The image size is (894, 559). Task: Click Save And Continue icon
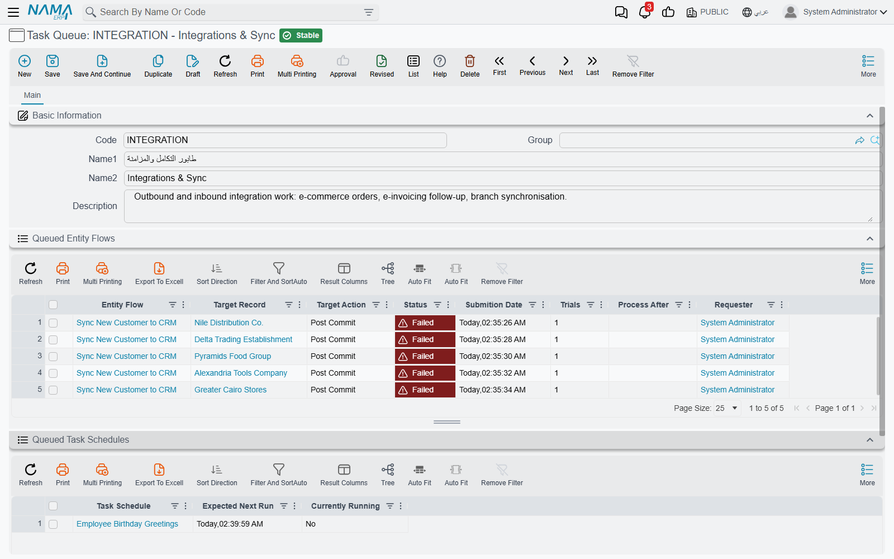pyautogui.click(x=102, y=61)
